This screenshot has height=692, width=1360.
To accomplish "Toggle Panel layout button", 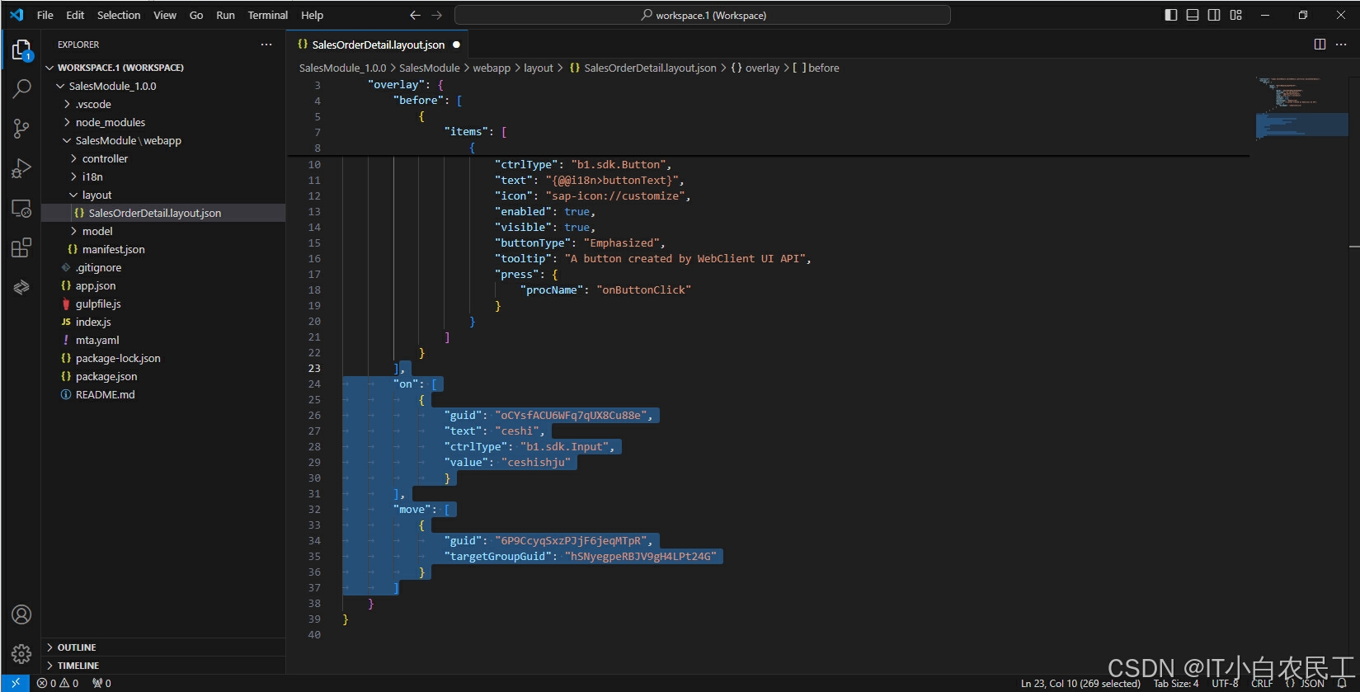I will coord(1193,15).
